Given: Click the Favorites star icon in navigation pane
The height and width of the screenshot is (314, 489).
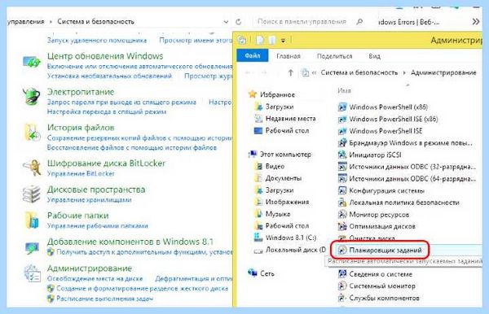Looking at the screenshot, I should pos(252,94).
